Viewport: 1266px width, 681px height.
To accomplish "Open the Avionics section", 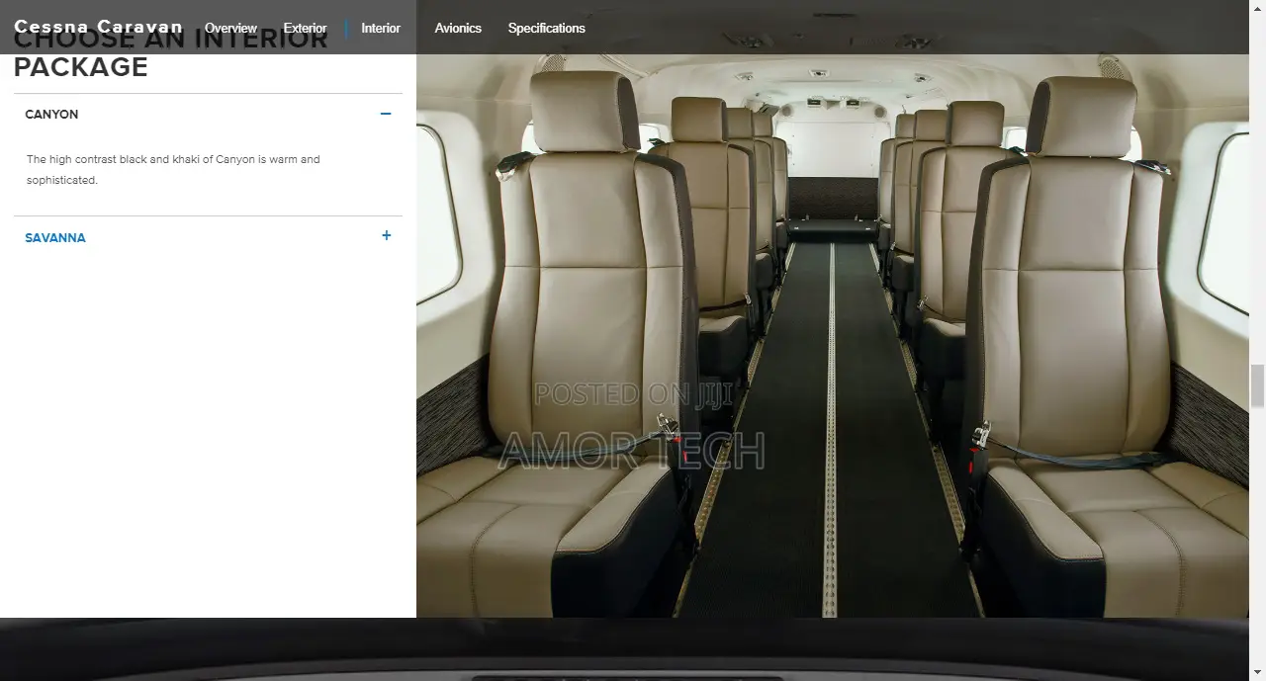I will pyautogui.click(x=458, y=28).
